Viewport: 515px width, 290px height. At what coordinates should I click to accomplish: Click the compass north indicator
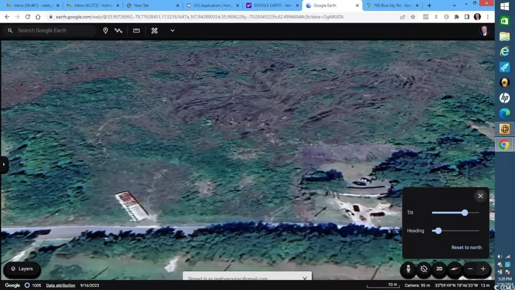455,269
